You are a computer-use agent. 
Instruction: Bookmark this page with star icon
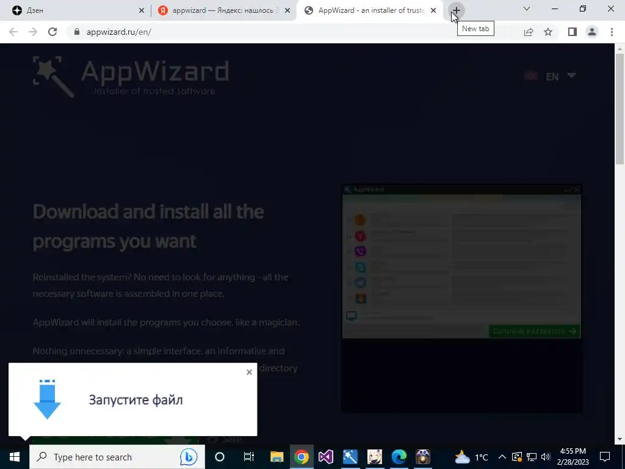click(x=549, y=32)
